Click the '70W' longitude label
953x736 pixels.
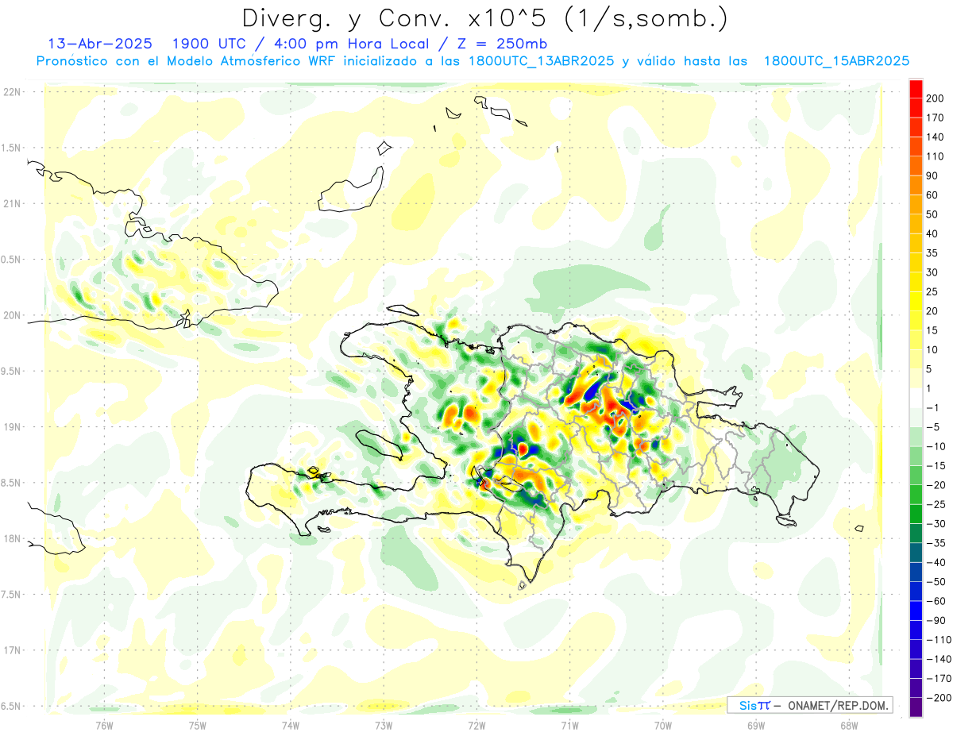coord(663,724)
